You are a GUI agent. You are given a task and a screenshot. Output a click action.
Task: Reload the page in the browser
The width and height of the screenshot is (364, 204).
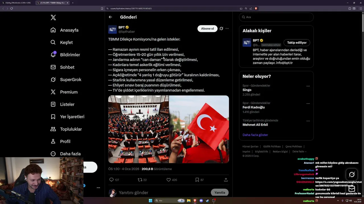point(12,8)
